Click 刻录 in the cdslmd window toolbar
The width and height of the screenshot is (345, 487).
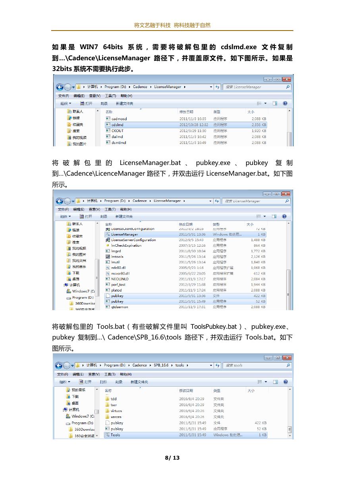click(x=104, y=104)
